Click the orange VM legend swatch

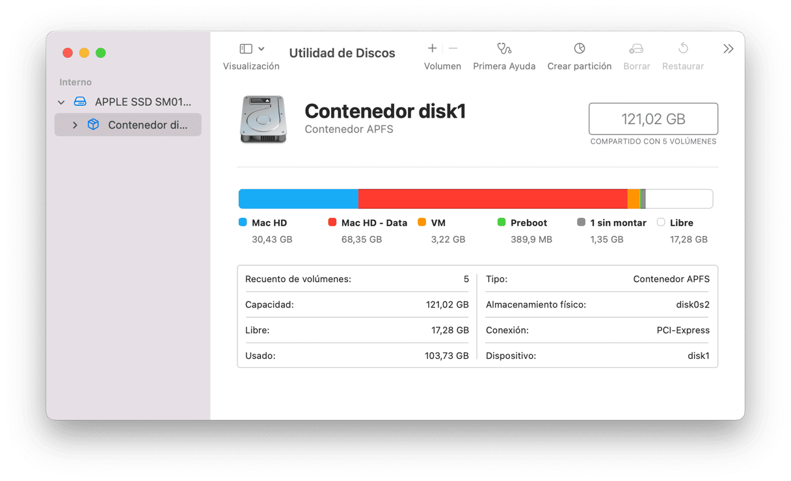(422, 222)
